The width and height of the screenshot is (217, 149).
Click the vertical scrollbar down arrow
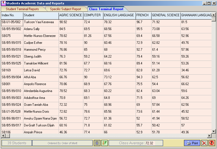[213, 131]
